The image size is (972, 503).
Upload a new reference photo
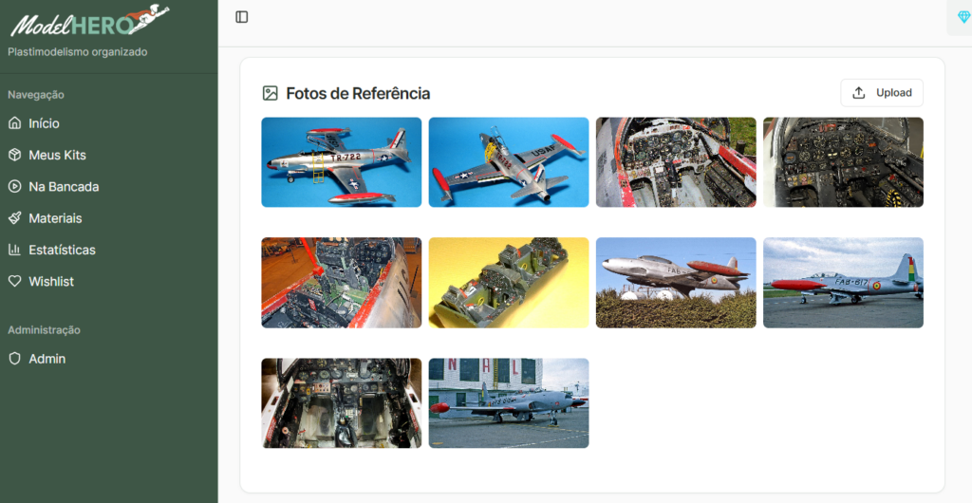[882, 93]
